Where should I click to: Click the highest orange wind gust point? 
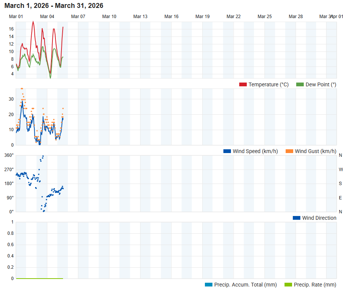[22, 89]
